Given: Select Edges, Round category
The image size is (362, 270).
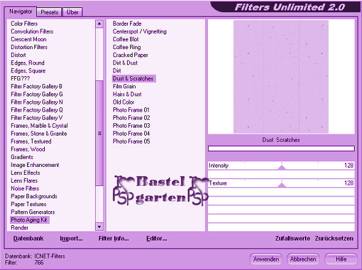Looking at the screenshot, I should (x=28, y=63).
